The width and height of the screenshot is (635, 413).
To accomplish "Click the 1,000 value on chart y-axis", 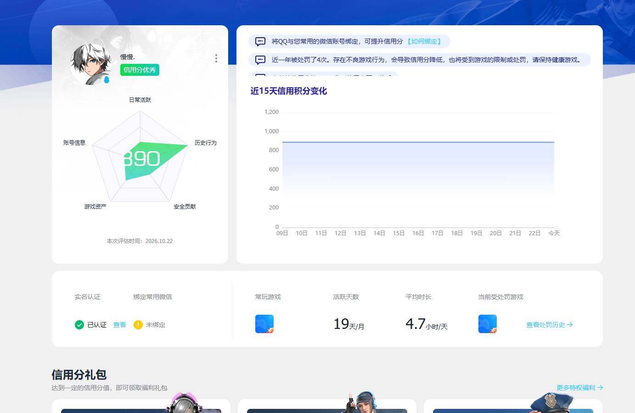I will tap(271, 131).
